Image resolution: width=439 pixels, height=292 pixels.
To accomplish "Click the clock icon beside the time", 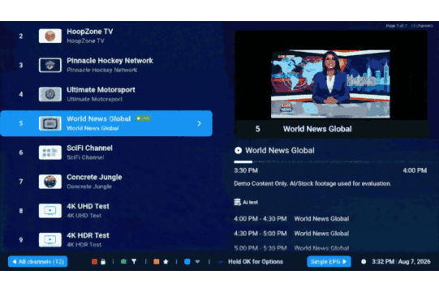I will coord(364,261).
